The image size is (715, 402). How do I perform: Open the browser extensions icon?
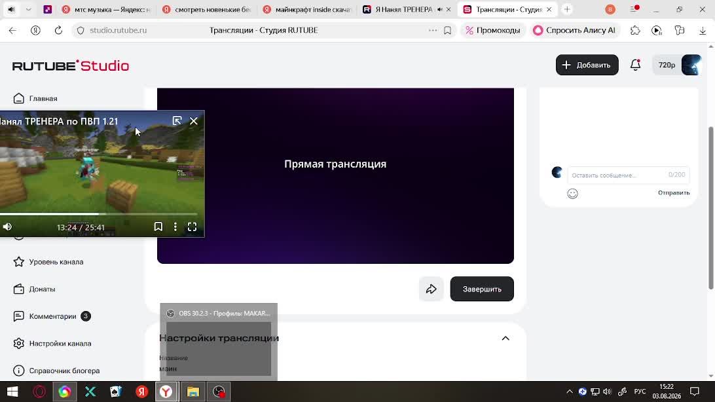(635, 31)
